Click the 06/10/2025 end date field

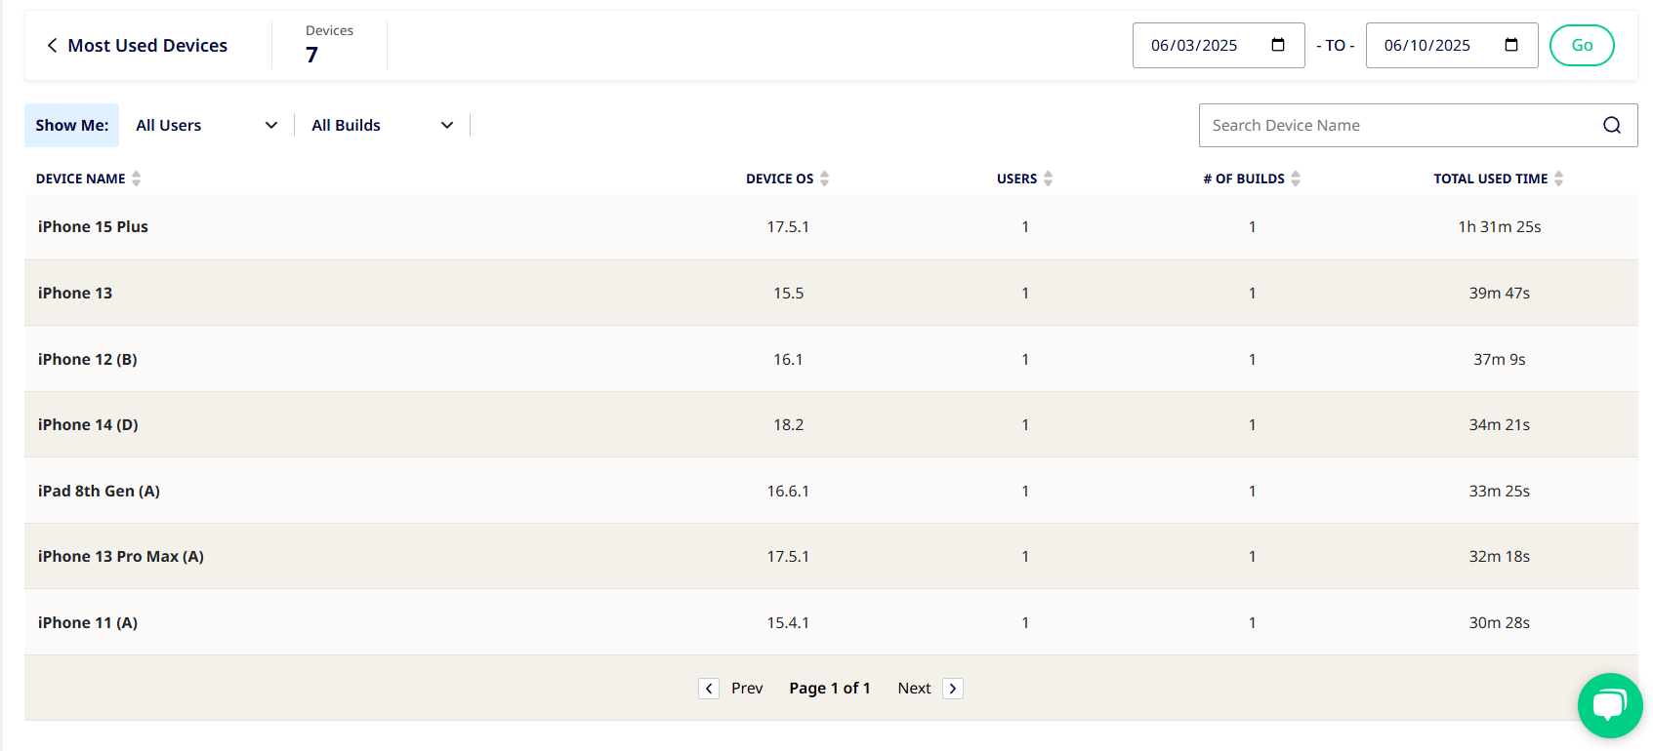click(1452, 45)
